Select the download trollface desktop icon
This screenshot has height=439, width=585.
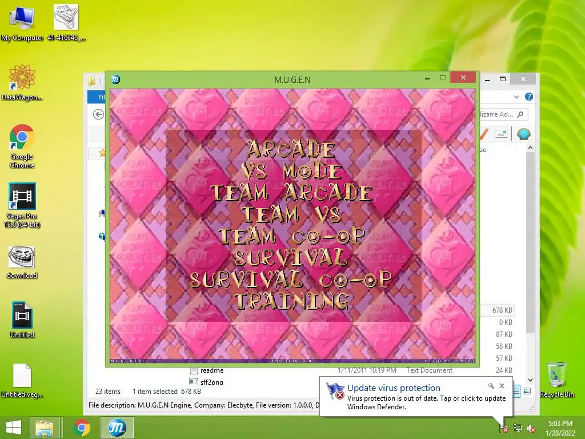click(22, 262)
